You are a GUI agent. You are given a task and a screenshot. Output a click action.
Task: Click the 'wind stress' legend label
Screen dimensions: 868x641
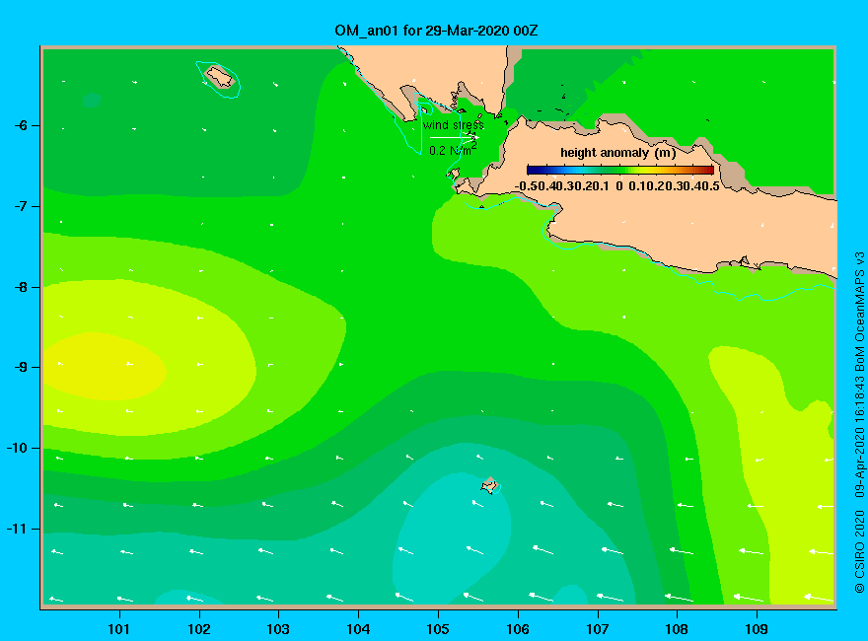(x=454, y=125)
